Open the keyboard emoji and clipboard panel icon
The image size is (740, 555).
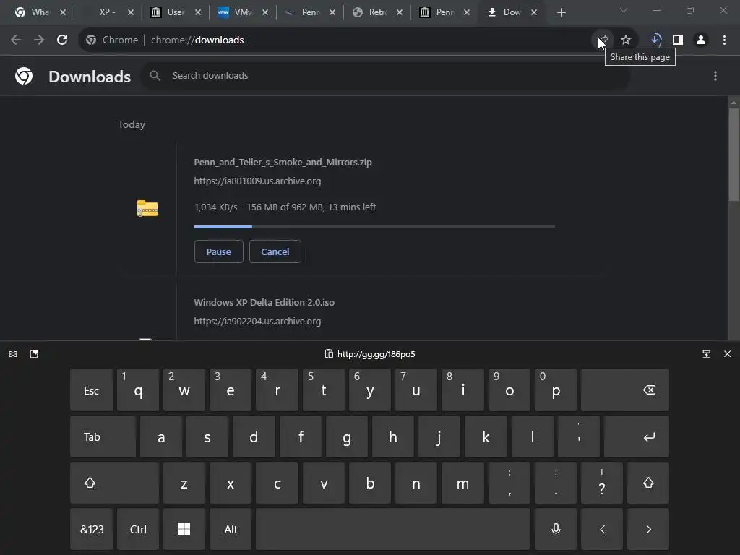coord(34,354)
